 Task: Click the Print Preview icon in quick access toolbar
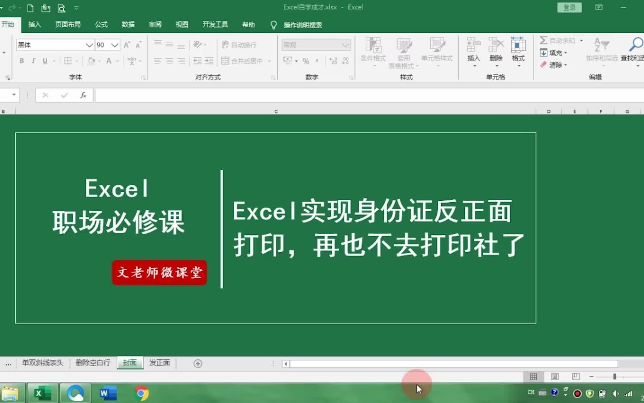click(x=61, y=8)
